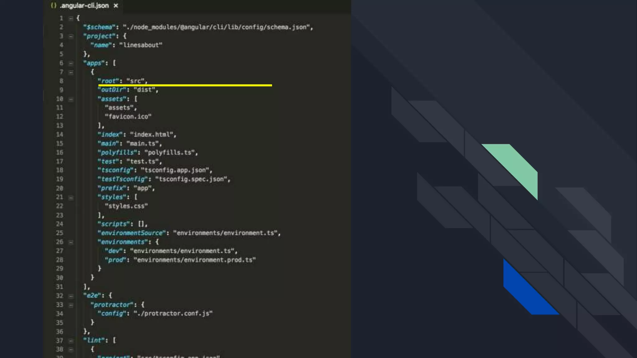Click the JSON braces file icon in tab
The image size is (637, 358).
point(53,6)
